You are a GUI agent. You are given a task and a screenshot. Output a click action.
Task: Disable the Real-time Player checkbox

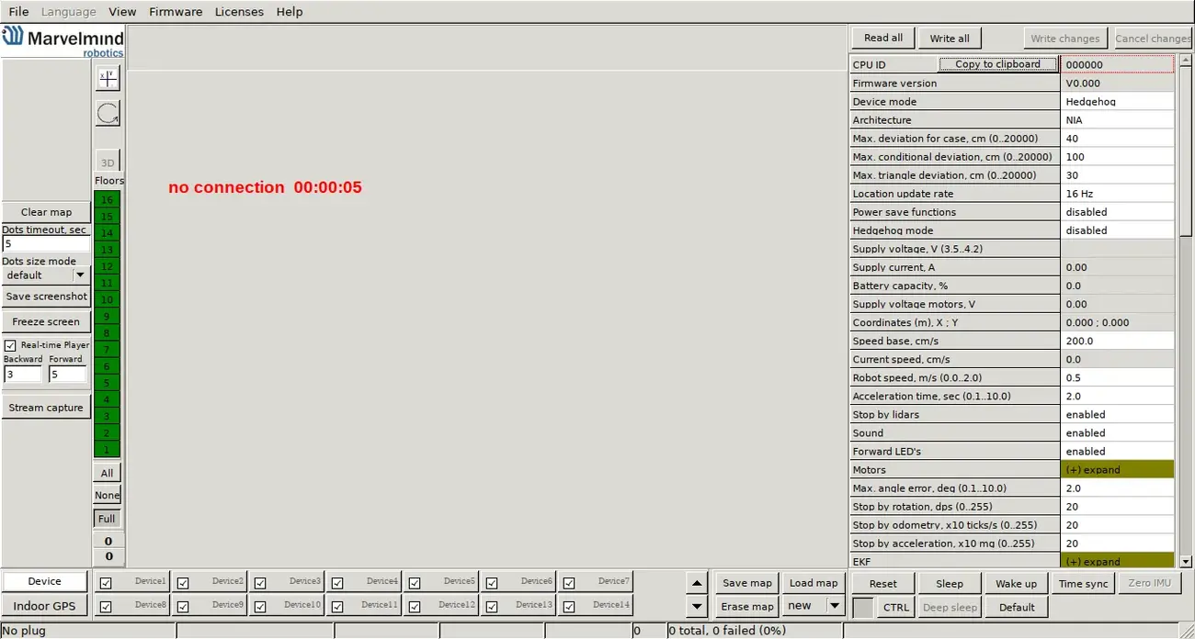11,345
